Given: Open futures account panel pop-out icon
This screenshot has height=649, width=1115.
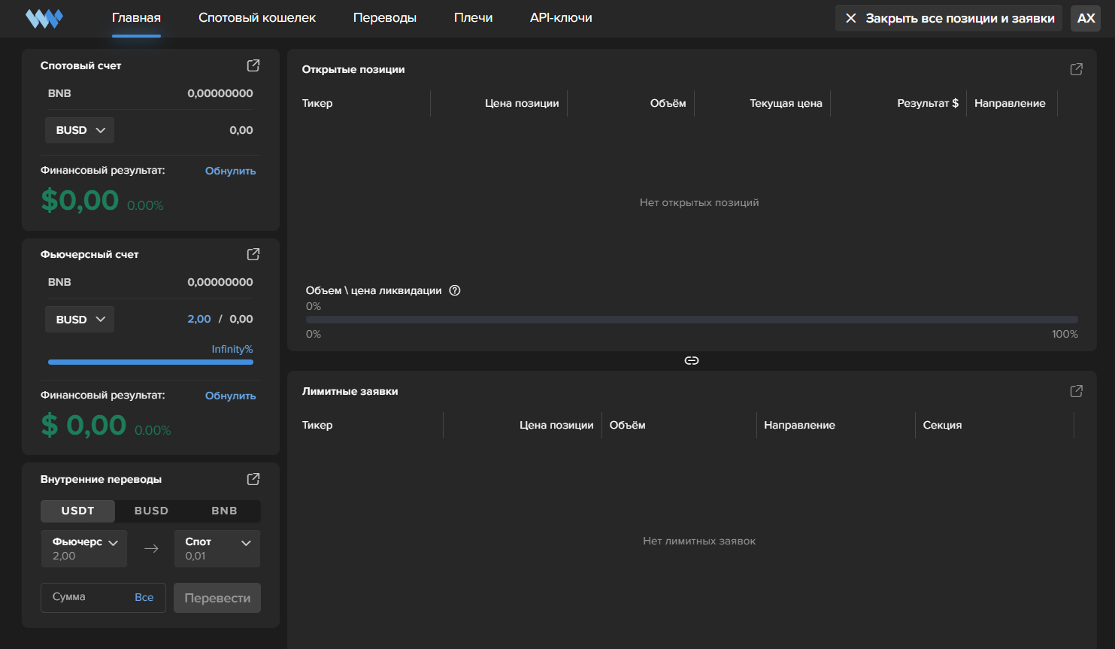Looking at the screenshot, I should (x=253, y=254).
